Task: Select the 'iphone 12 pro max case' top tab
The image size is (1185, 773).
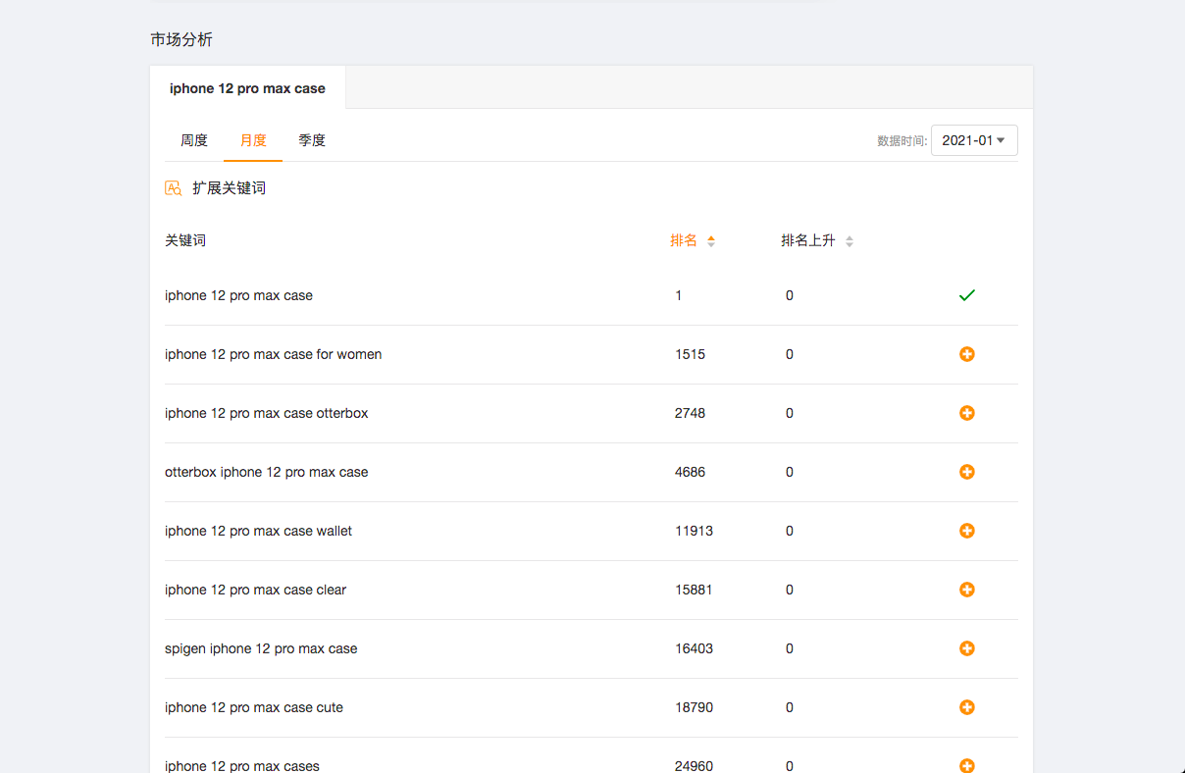Action: click(x=247, y=88)
